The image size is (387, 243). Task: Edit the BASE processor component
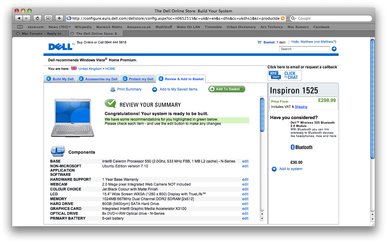[x=245, y=161]
